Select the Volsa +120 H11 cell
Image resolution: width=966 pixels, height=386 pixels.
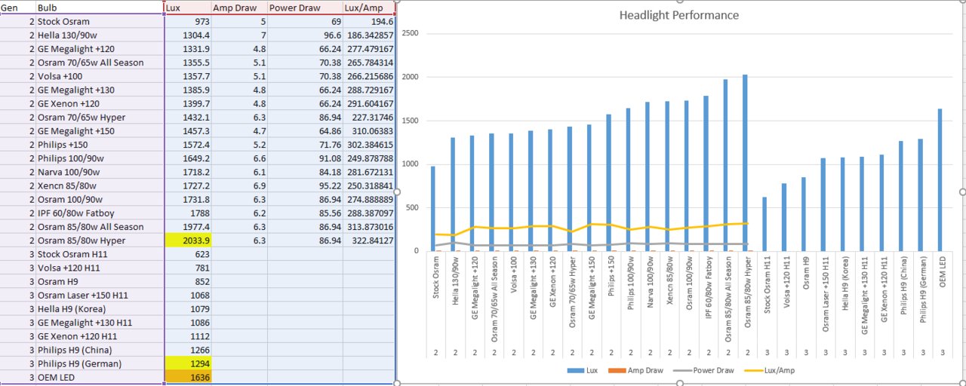tap(100, 267)
